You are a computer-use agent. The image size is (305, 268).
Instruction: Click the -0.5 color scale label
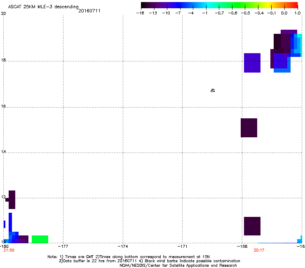coord(246,13)
